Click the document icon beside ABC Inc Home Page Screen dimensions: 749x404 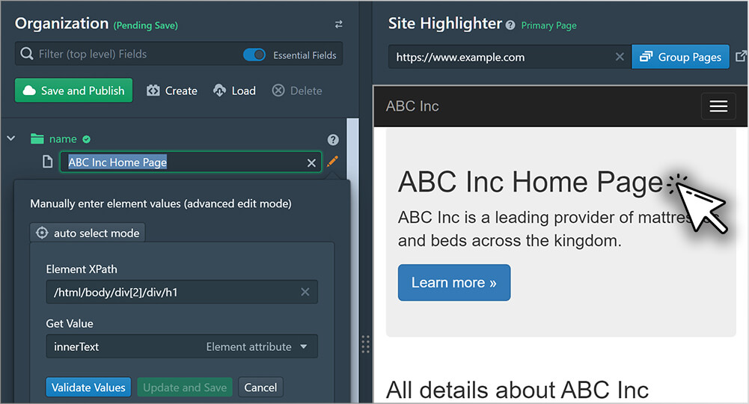(47, 162)
